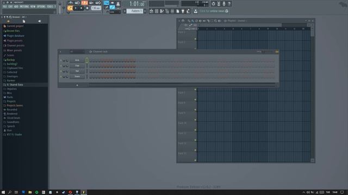Mute the Kick channel LED
Image resolution: width=348 pixels, height=195 pixels.
pyautogui.click(x=61, y=60)
